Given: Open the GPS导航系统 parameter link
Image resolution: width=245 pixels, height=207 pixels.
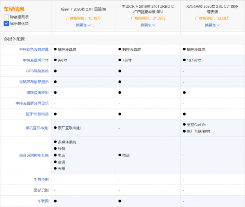Looking at the screenshot, I should 37,71.
